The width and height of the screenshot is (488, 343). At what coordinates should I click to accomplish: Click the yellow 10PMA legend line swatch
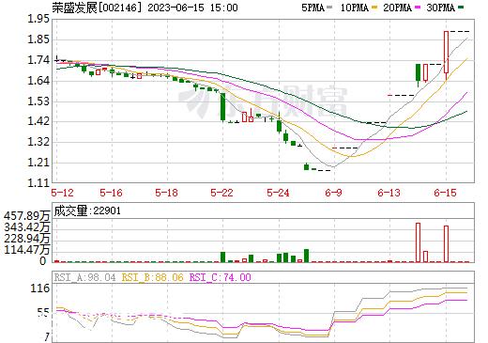pyautogui.click(x=374, y=8)
